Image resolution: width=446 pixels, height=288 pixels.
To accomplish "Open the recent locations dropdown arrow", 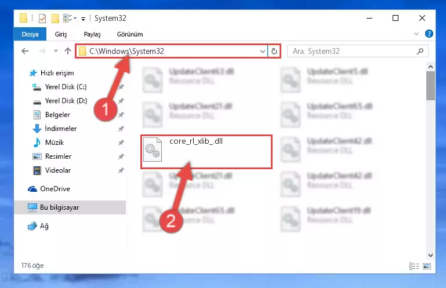I will [x=56, y=51].
